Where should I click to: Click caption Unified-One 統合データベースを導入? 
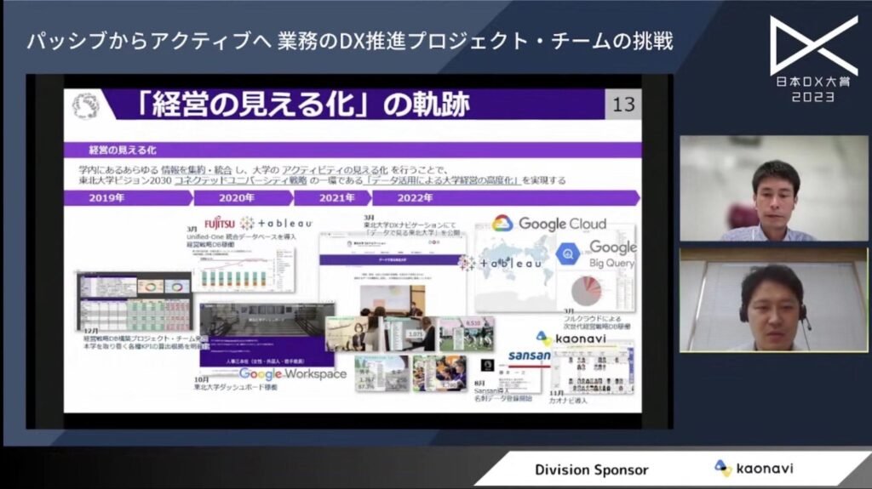point(241,236)
